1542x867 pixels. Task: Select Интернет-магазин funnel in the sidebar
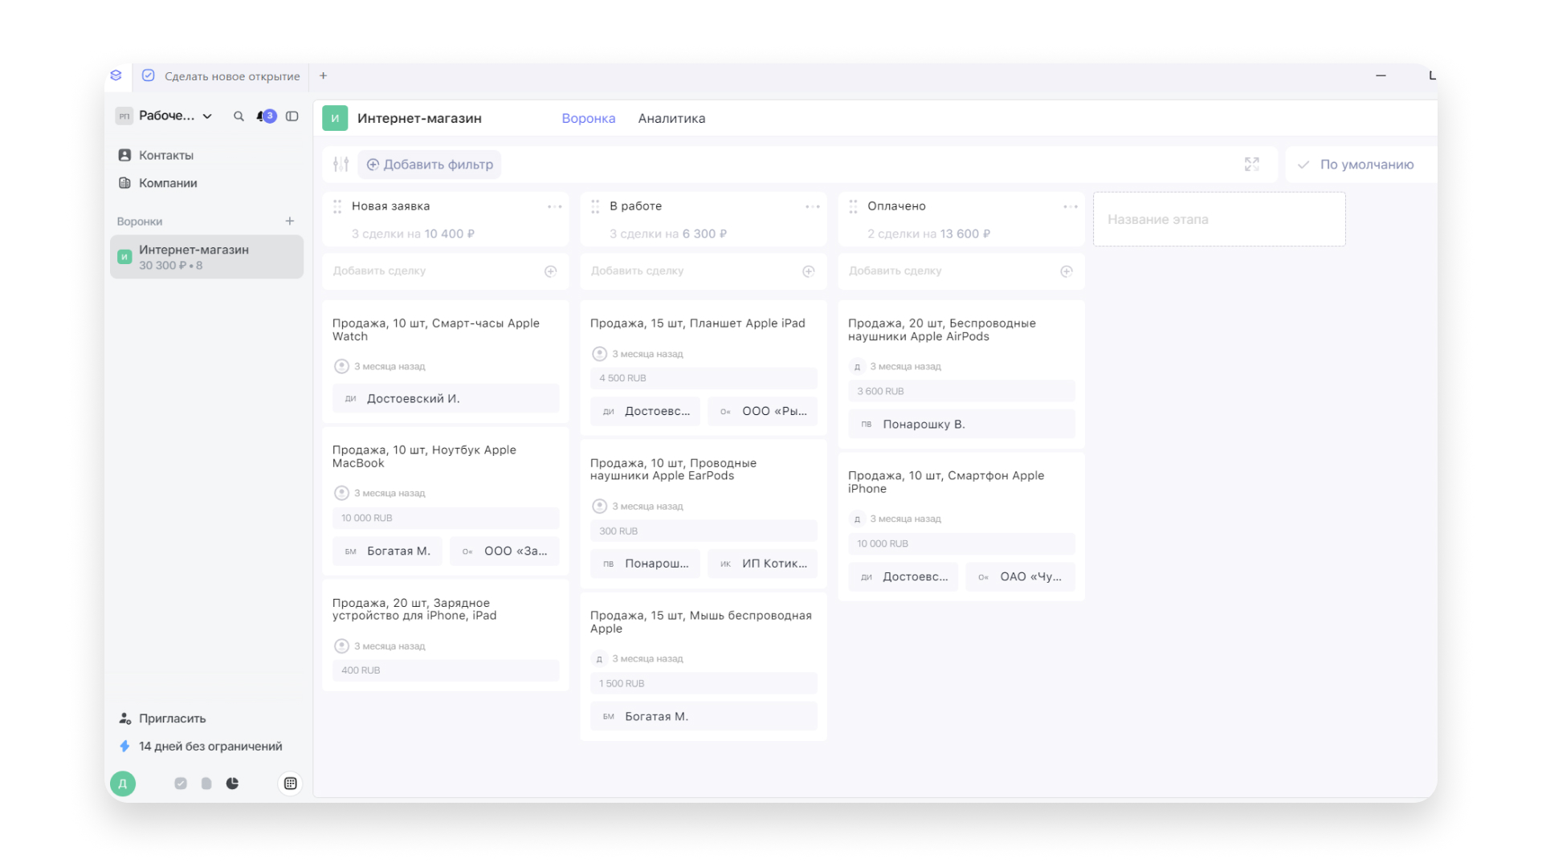(206, 257)
